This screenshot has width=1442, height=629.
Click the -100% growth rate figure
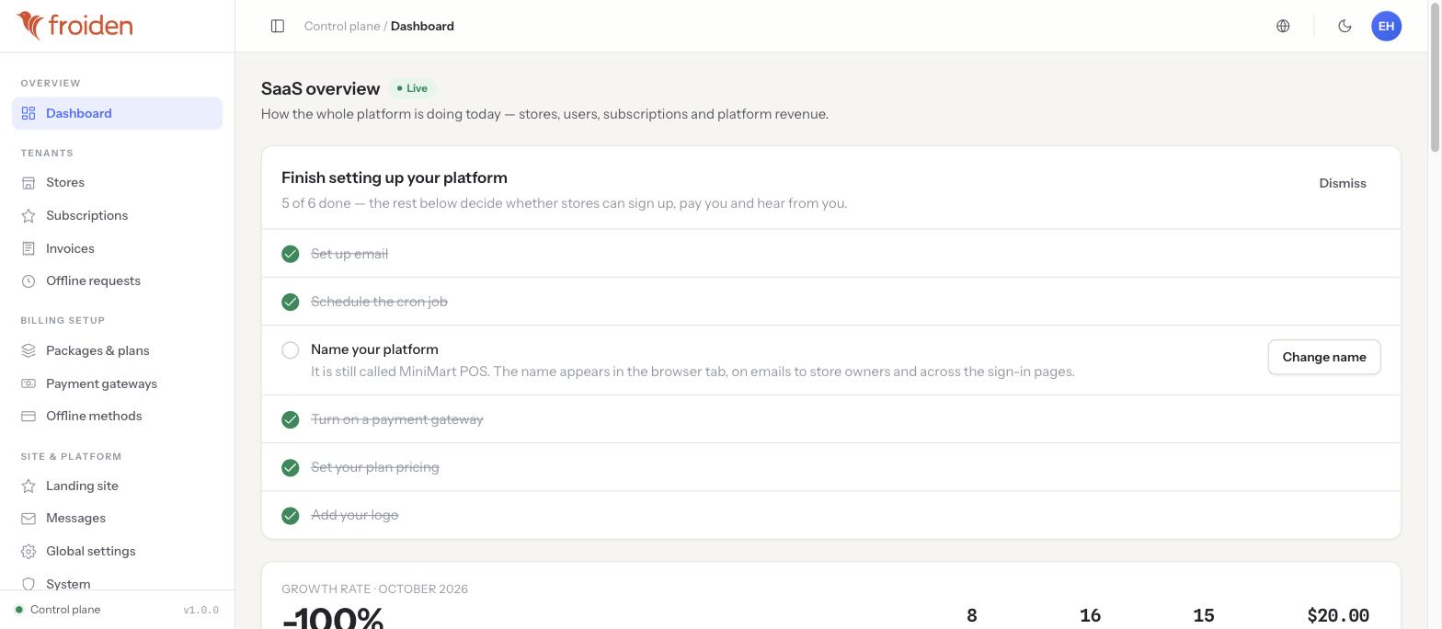tap(333, 617)
